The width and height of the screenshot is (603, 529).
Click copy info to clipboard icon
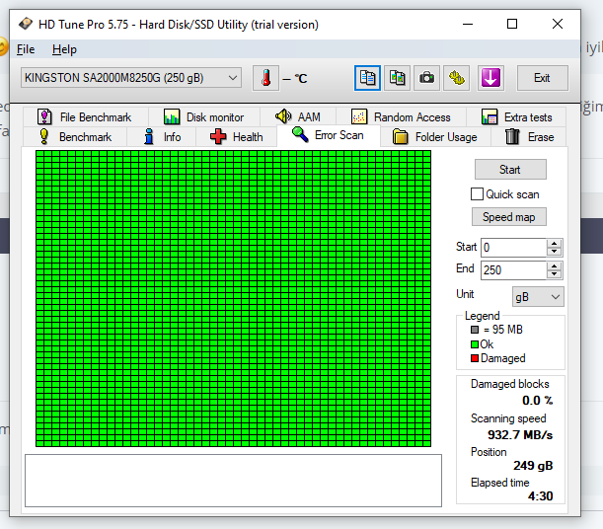tap(367, 78)
